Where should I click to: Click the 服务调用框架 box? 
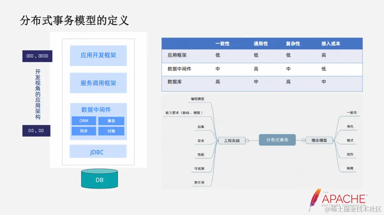click(x=98, y=83)
